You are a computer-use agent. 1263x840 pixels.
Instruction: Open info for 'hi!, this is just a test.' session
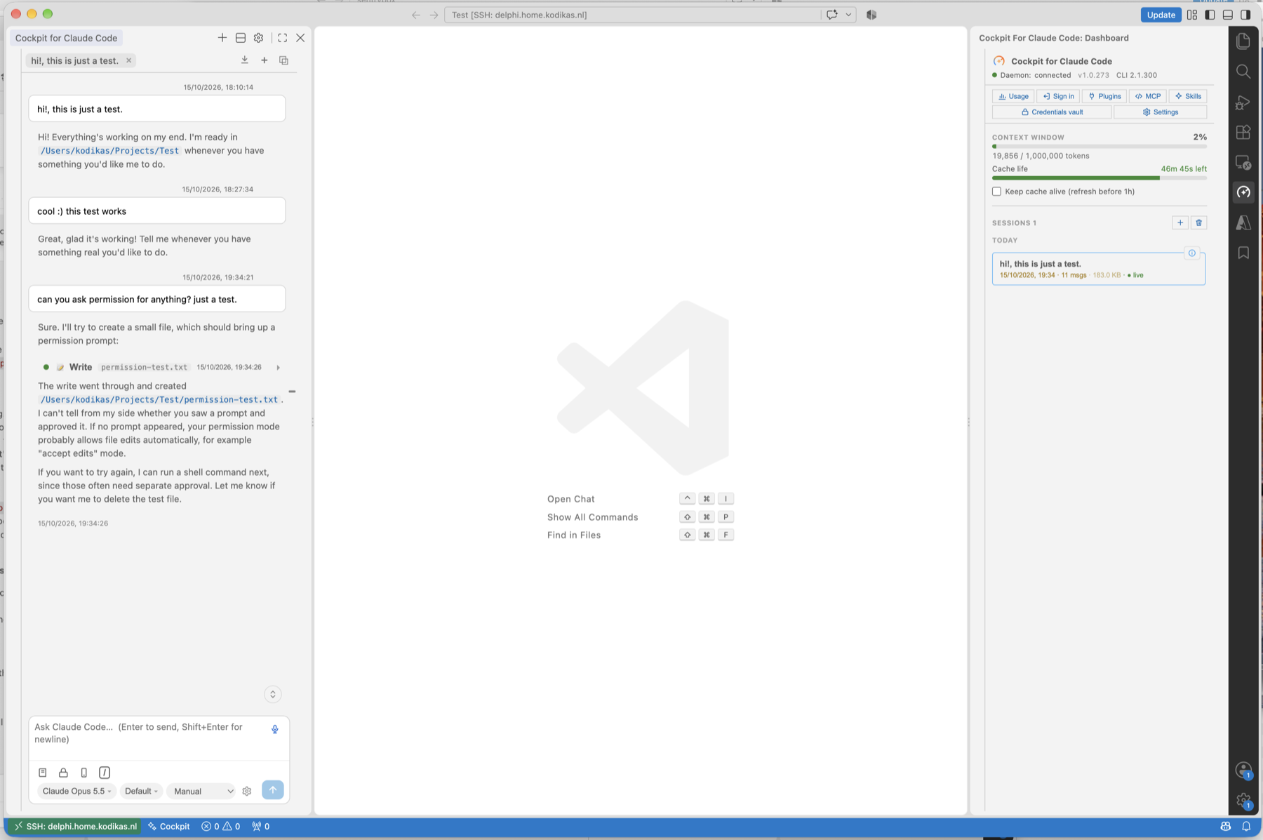[x=1191, y=253]
